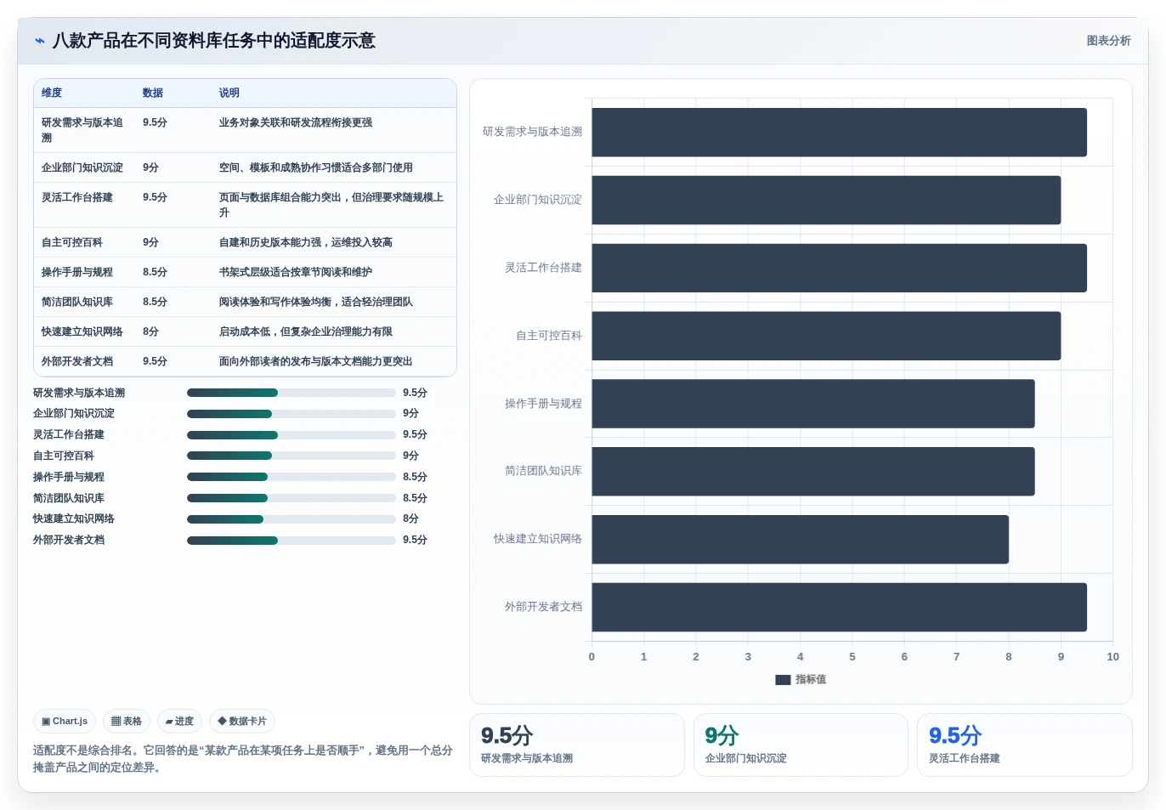Click the chart bar for 操作手册与规程
Image resolution: width=1166 pixels, height=810 pixels.
813,404
